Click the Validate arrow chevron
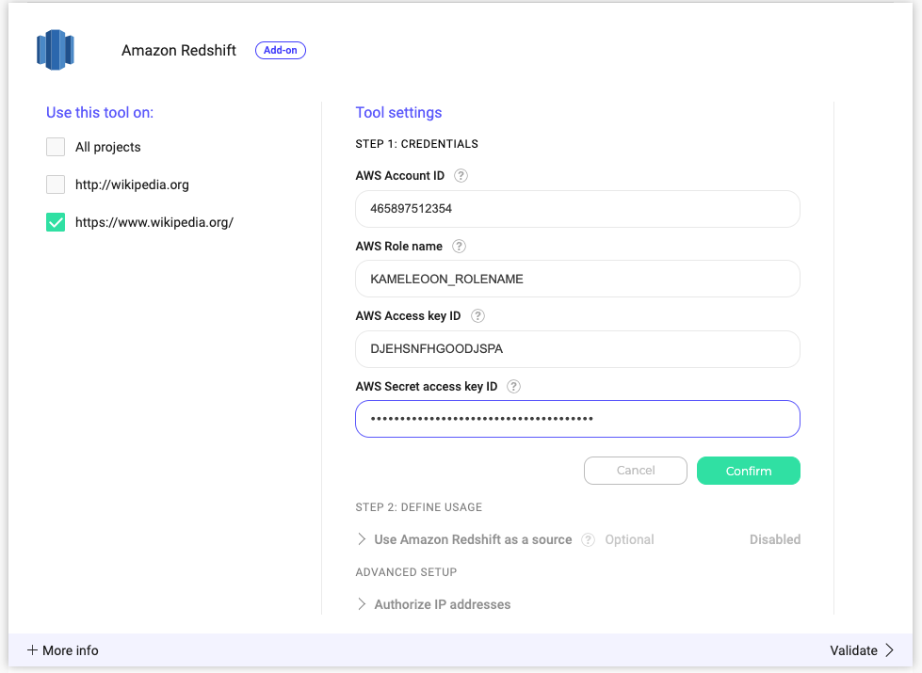The width and height of the screenshot is (922, 673). click(x=889, y=650)
